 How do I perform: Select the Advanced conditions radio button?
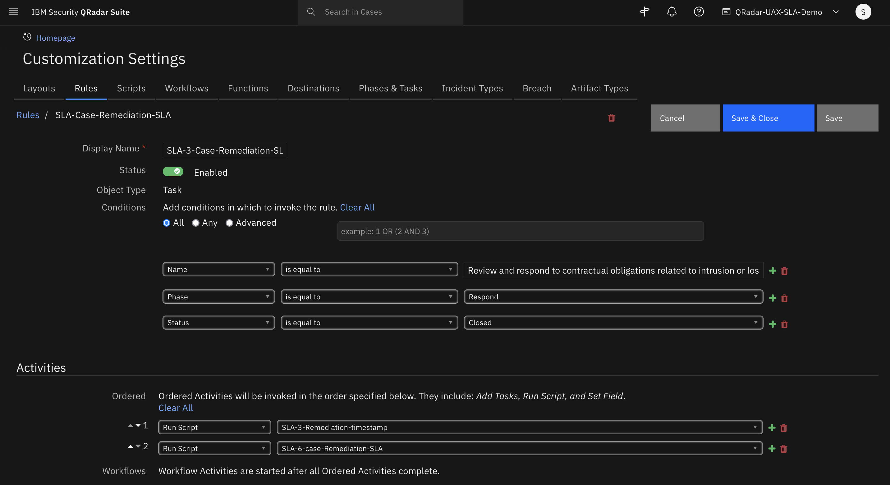click(x=229, y=223)
